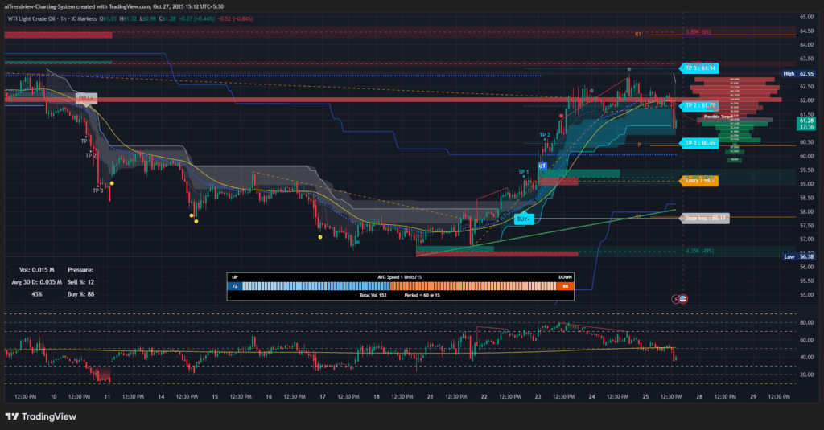Click the green current price 61.28 tag

(806, 123)
